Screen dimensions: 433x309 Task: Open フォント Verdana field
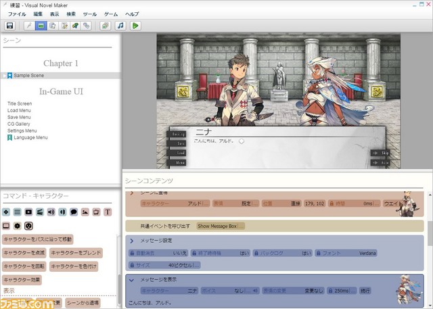[x=346, y=253]
